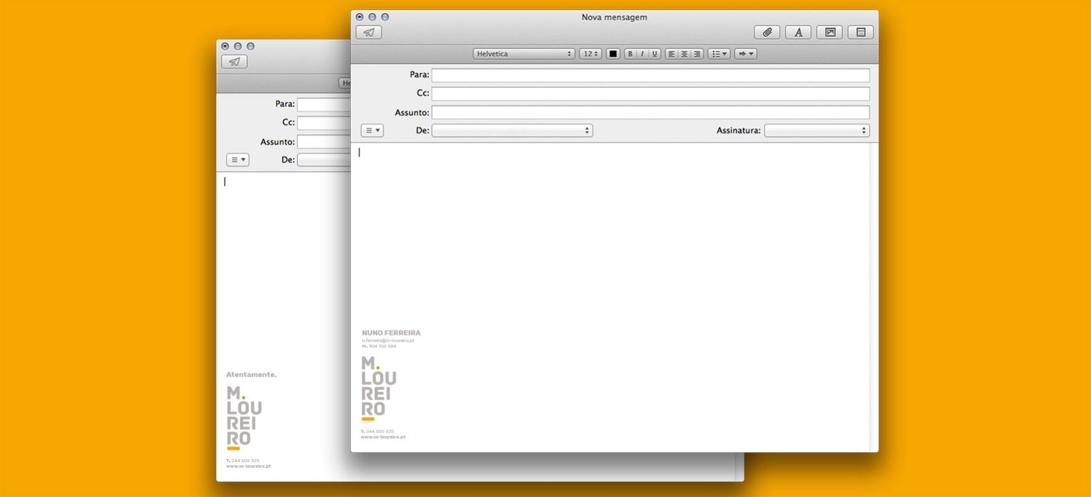The width and height of the screenshot is (1091, 497).
Task: Toggle italic formatting
Action: pyautogui.click(x=642, y=54)
